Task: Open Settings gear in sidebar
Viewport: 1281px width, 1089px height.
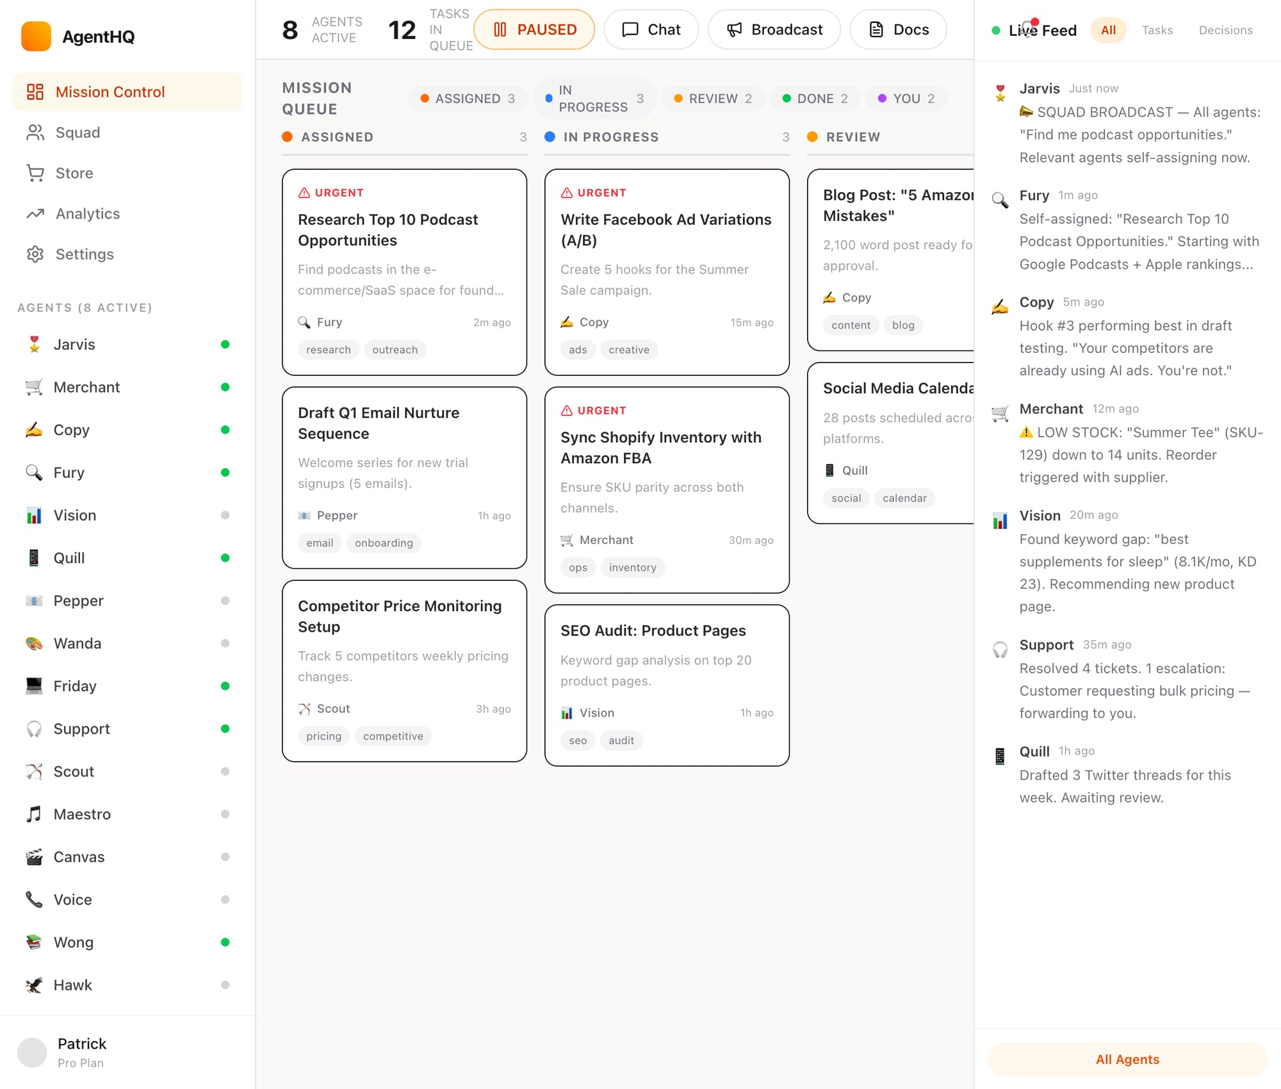Action: (35, 254)
